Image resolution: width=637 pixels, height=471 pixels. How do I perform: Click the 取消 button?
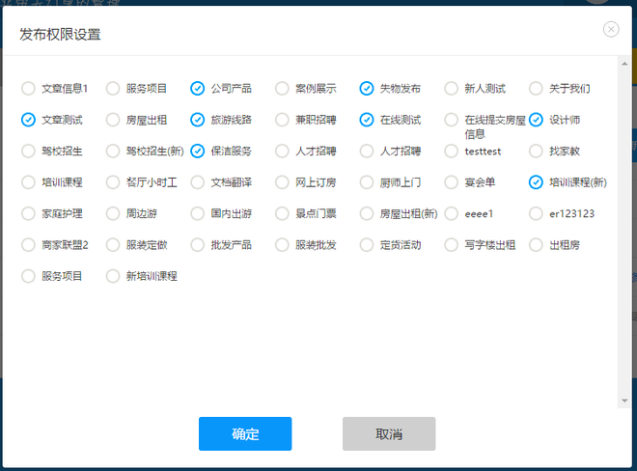[x=389, y=434]
